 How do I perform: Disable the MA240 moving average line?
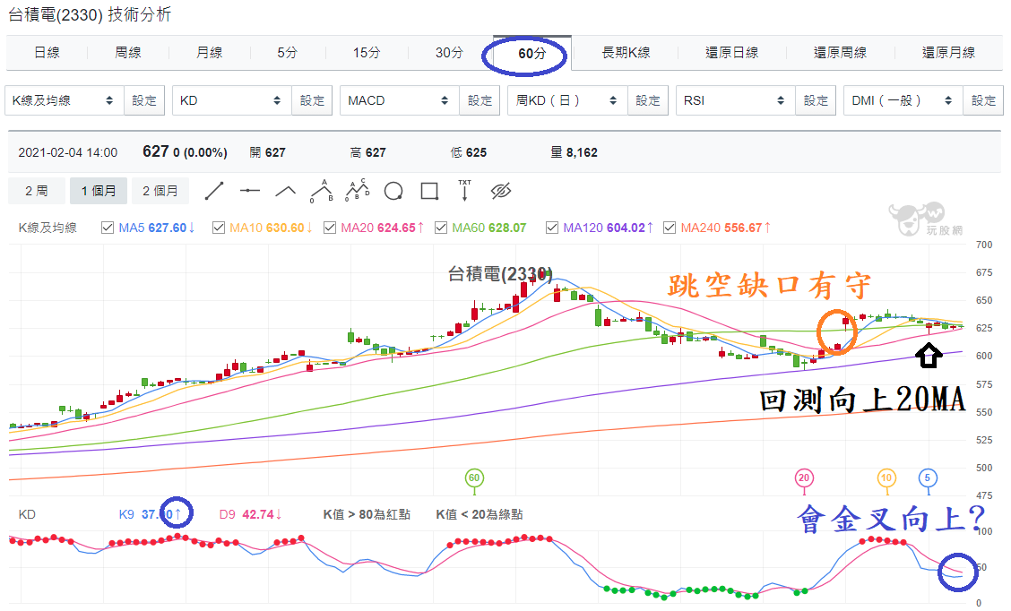[x=670, y=228]
